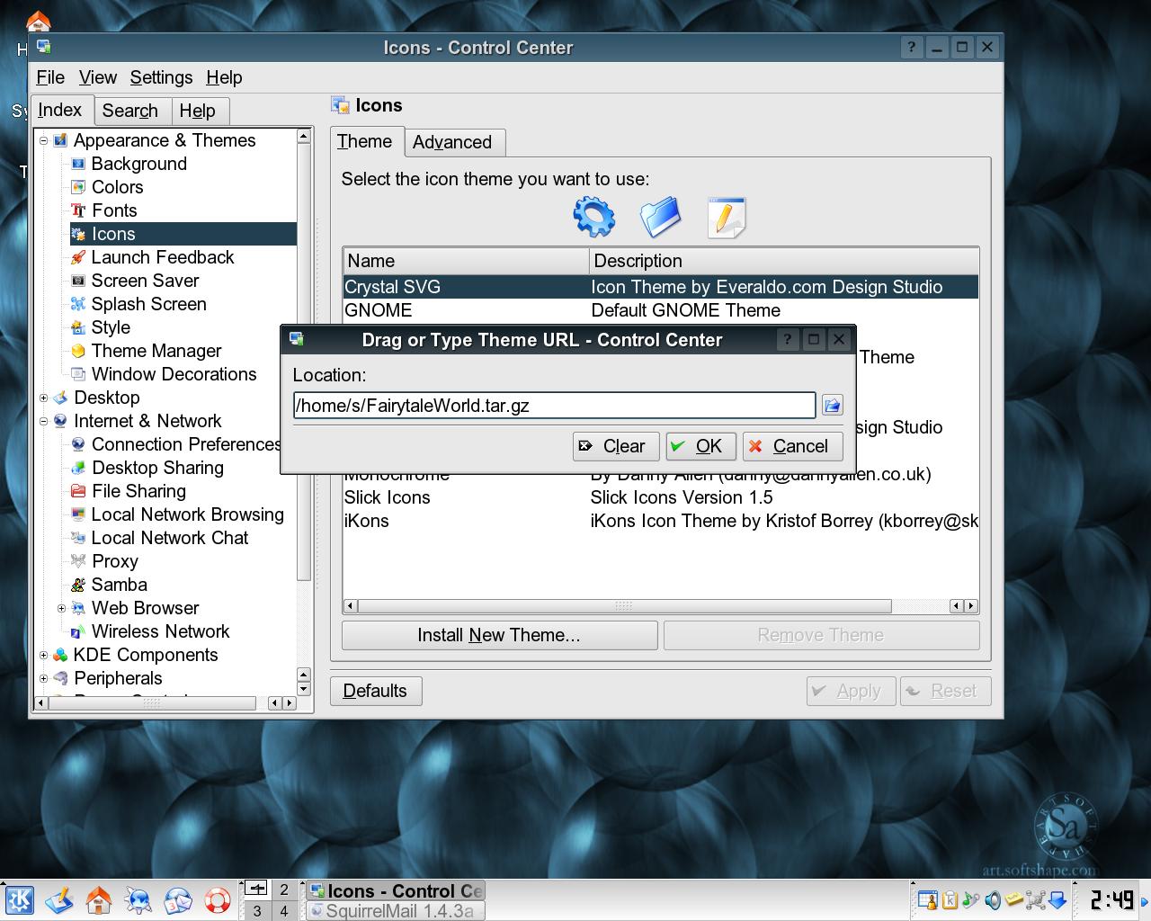Open the File menu
The image size is (1151, 921).
(x=50, y=77)
